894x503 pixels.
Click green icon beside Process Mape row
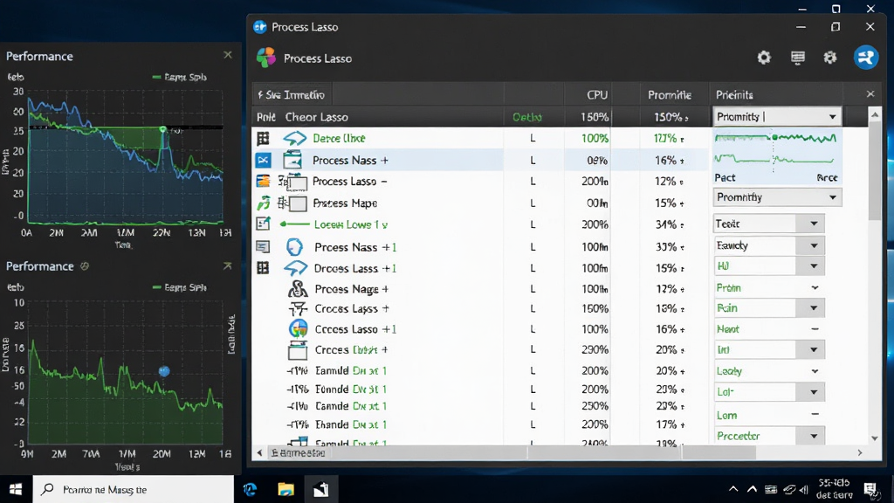tap(263, 203)
